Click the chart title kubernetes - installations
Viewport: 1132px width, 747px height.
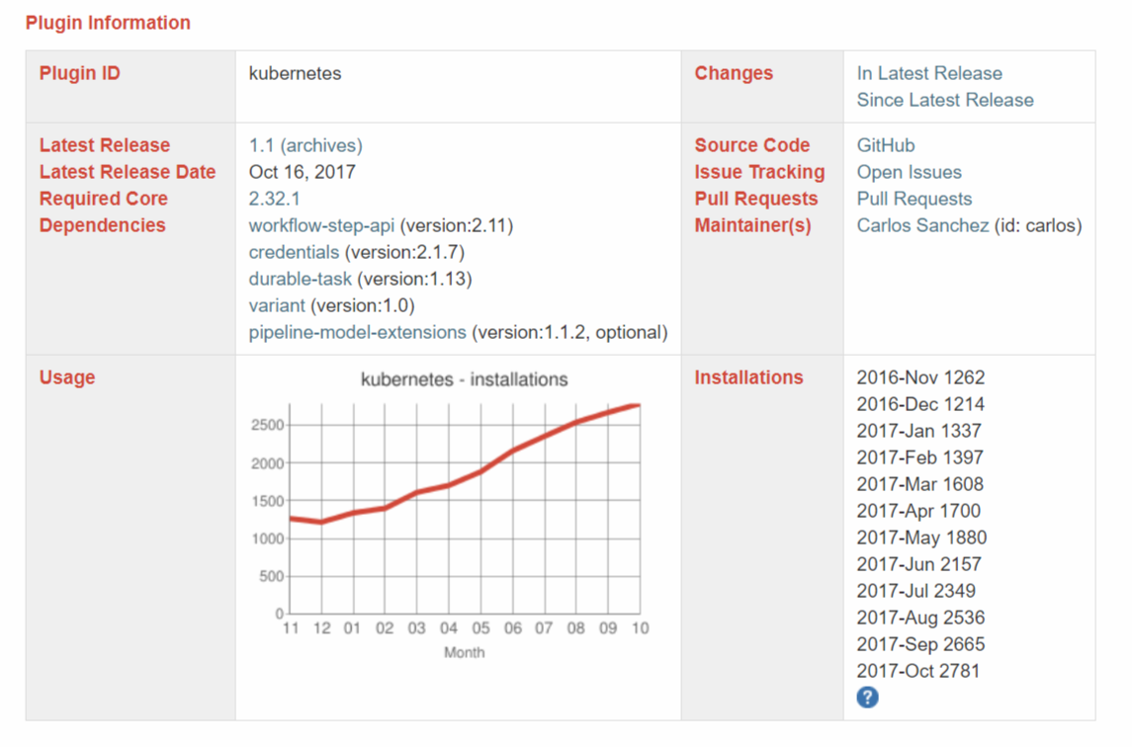[x=465, y=379]
